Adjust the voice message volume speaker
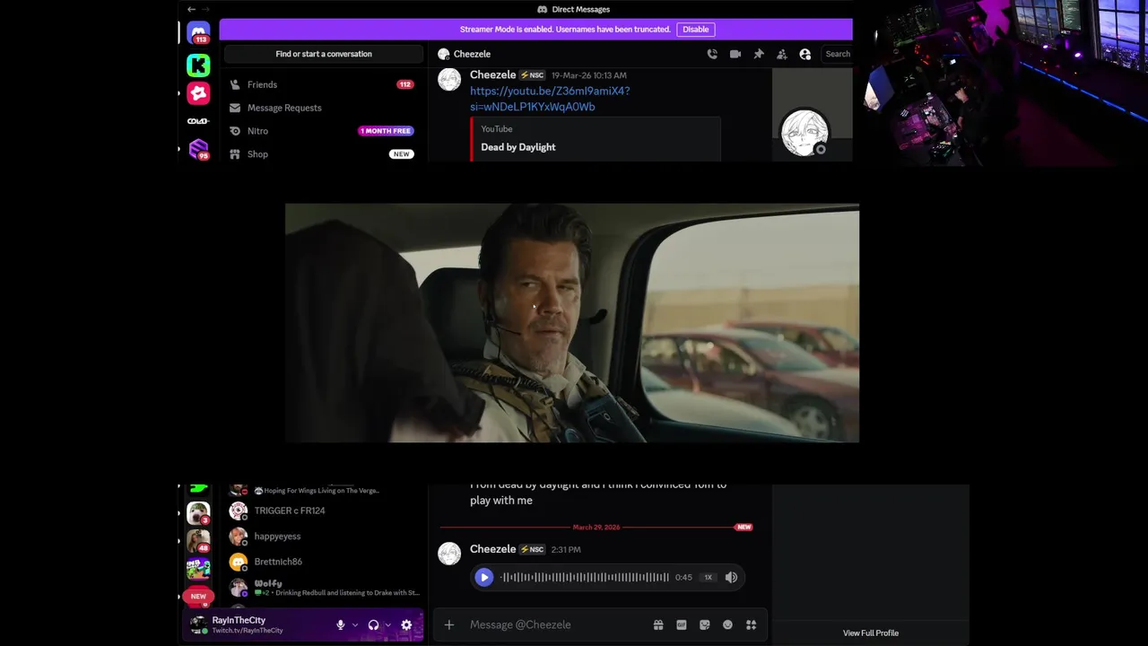This screenshot has width=1148, height=646. [731, 578]
